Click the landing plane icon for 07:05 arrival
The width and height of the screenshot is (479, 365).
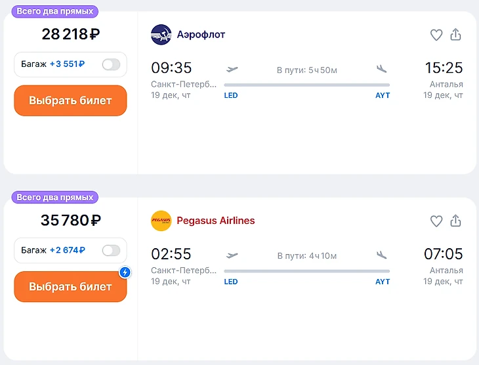tap(382, 255)
